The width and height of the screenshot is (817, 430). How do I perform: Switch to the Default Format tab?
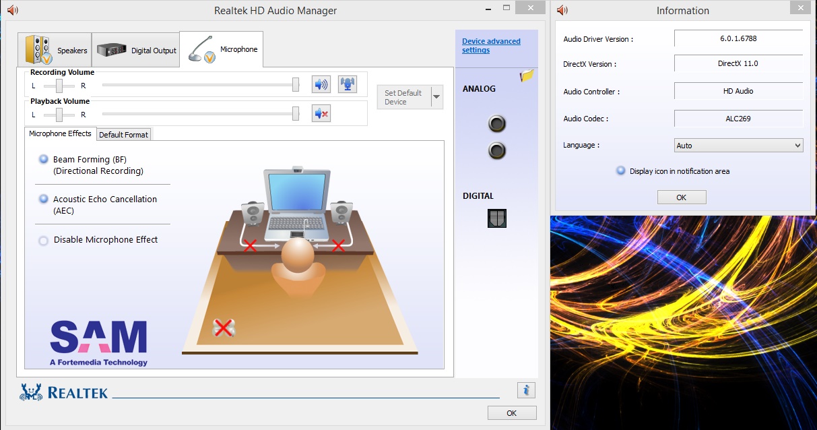tap(124, 134)
